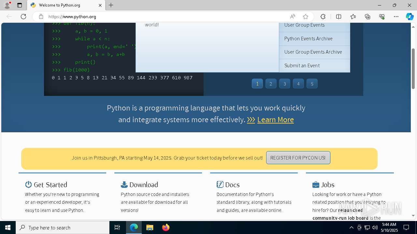Open the Get Started heading
The image size is (417, 234).
point(50,185)
